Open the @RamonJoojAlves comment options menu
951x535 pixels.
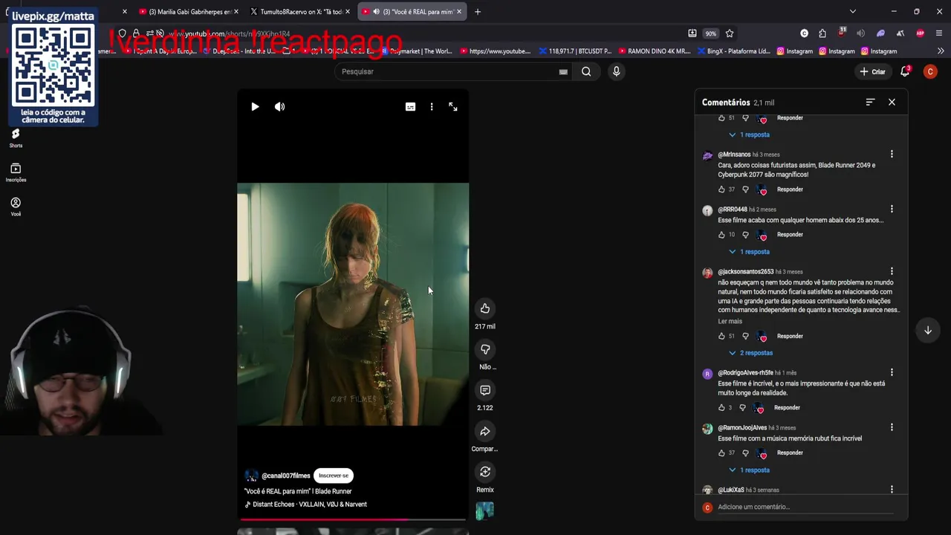[x=892, y=428]
